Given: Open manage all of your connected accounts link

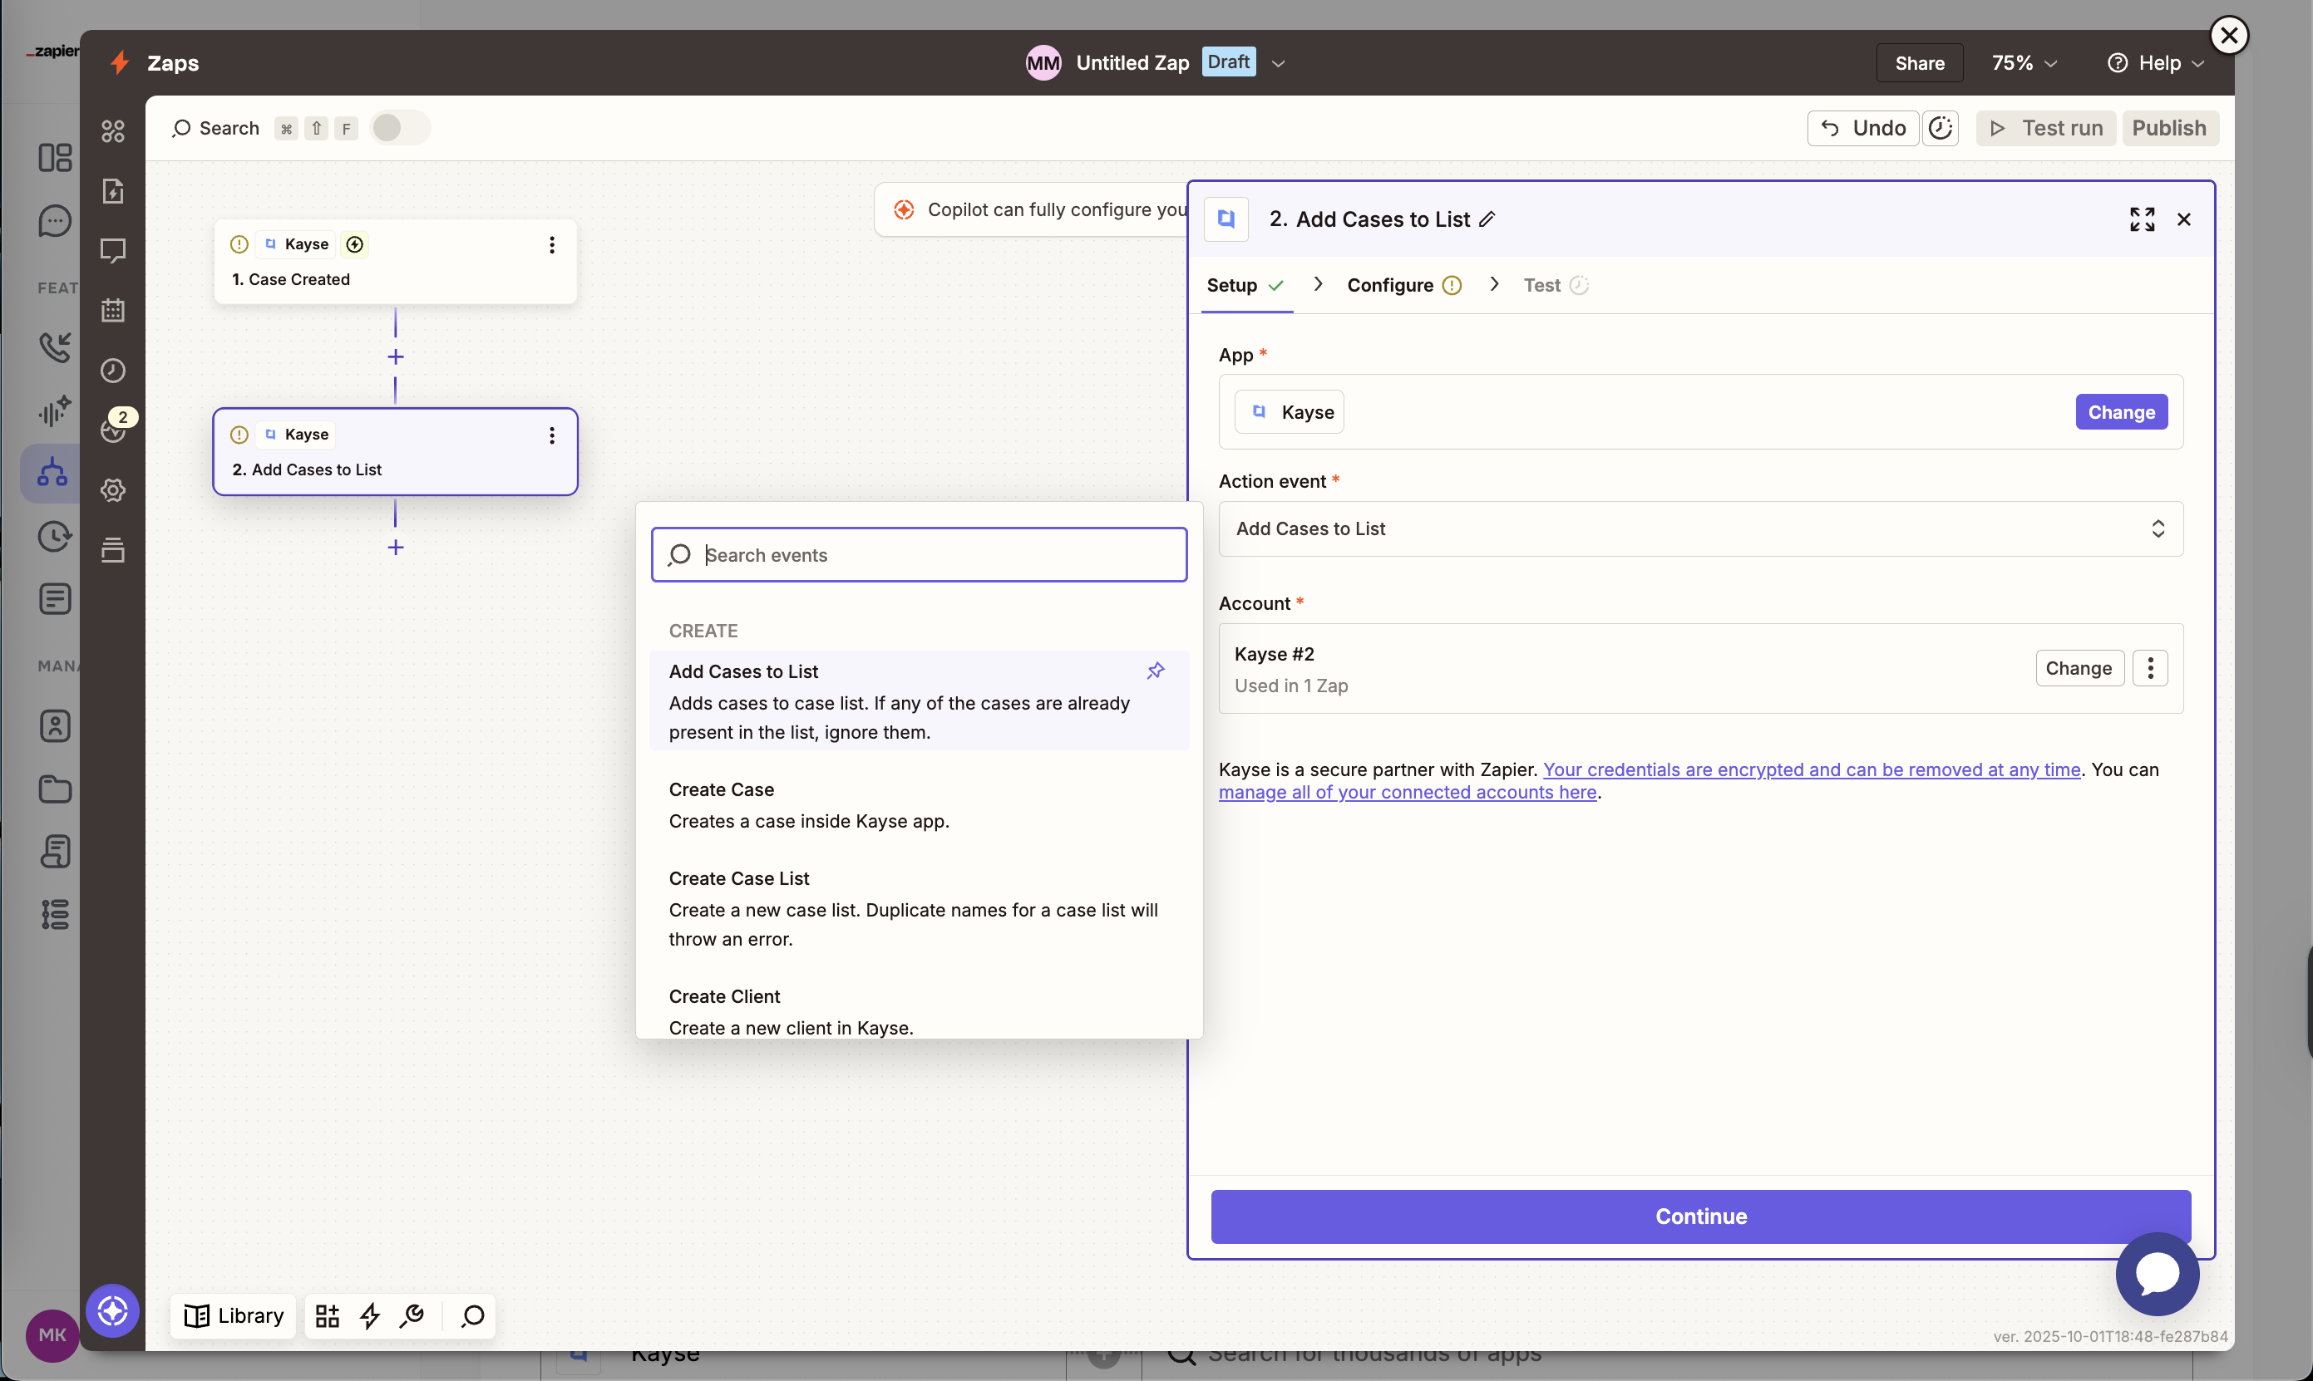Looking at the screenshot, I should [x=1408, y=792].
